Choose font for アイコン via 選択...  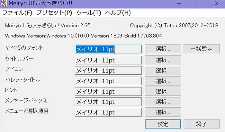click(x=163, y=70)
